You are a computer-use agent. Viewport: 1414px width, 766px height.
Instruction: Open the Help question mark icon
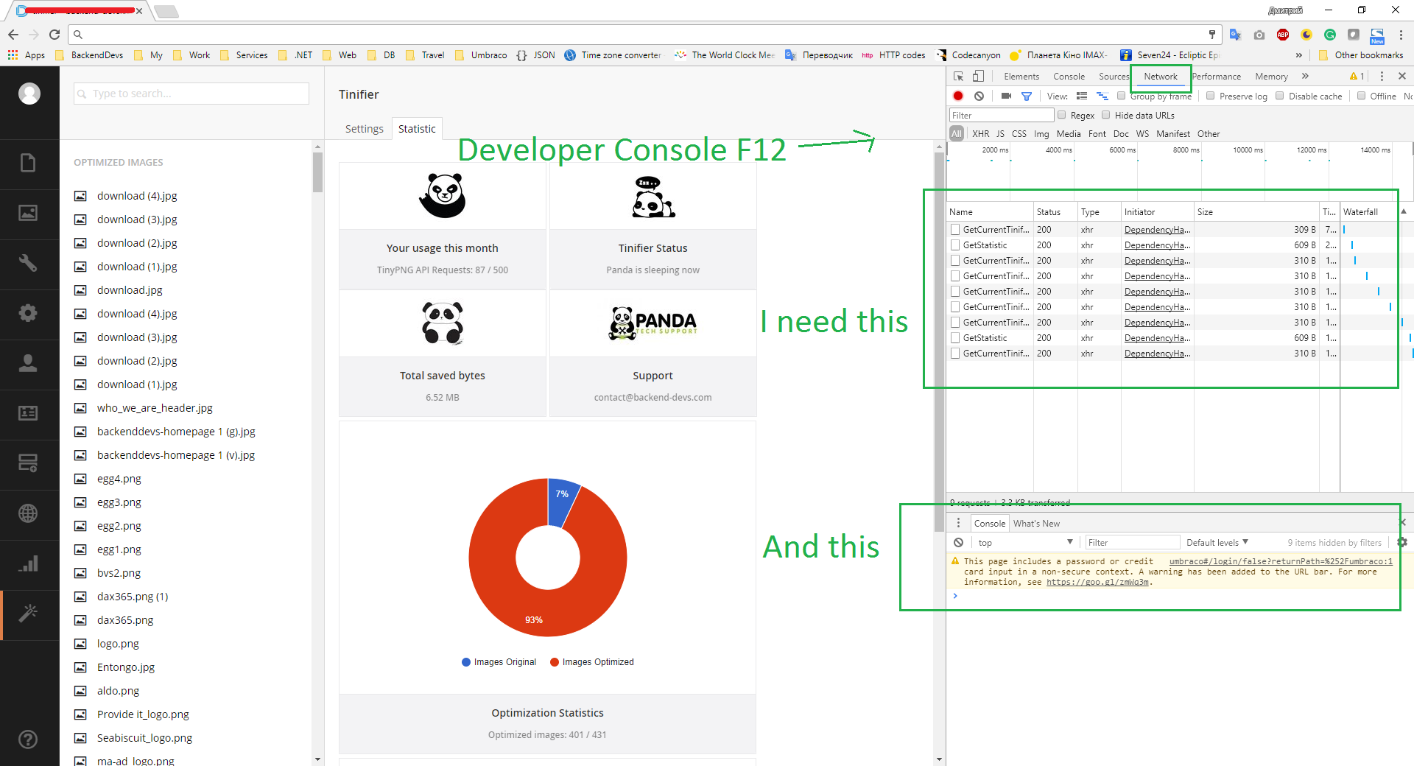(28, 739)
